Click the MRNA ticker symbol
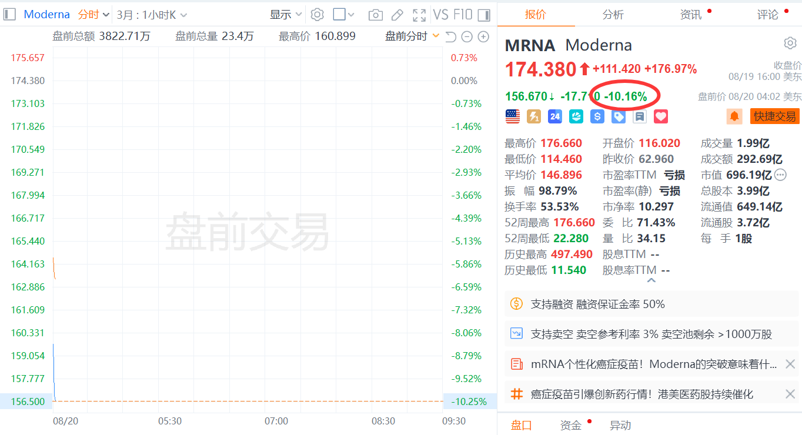 tap(530, 45)
